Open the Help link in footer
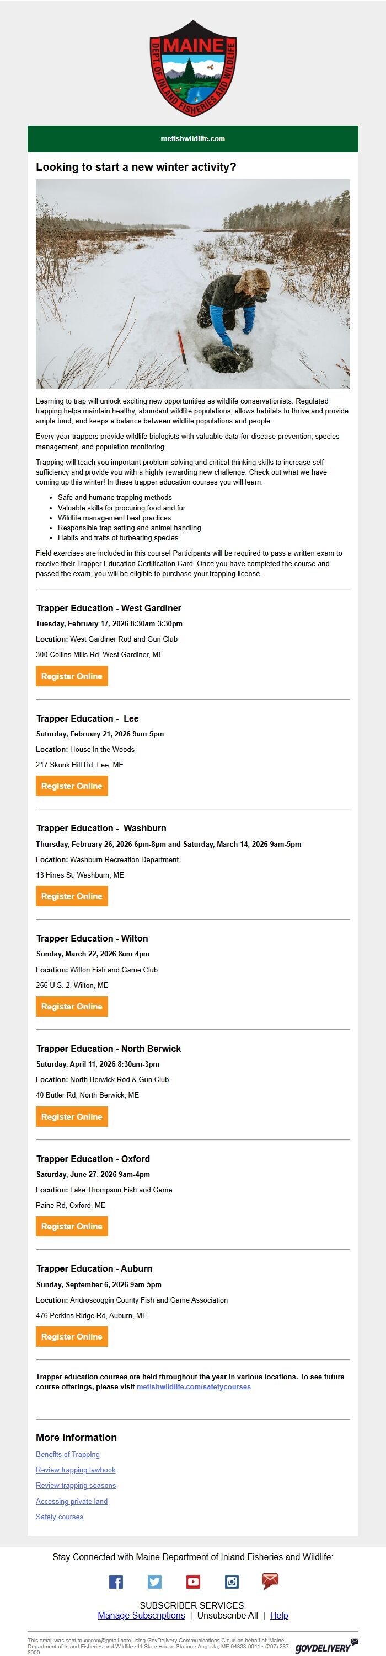The width and height of the screenshot is (386, 1656). 279,1616
